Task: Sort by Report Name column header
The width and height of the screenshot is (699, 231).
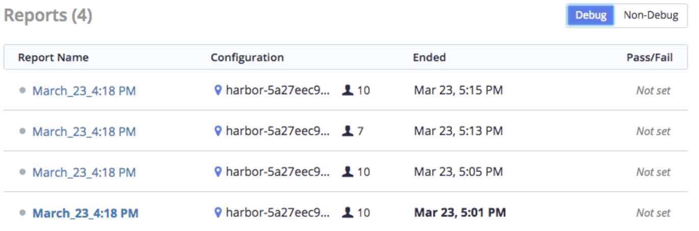Action: click(x=53, y=57)
